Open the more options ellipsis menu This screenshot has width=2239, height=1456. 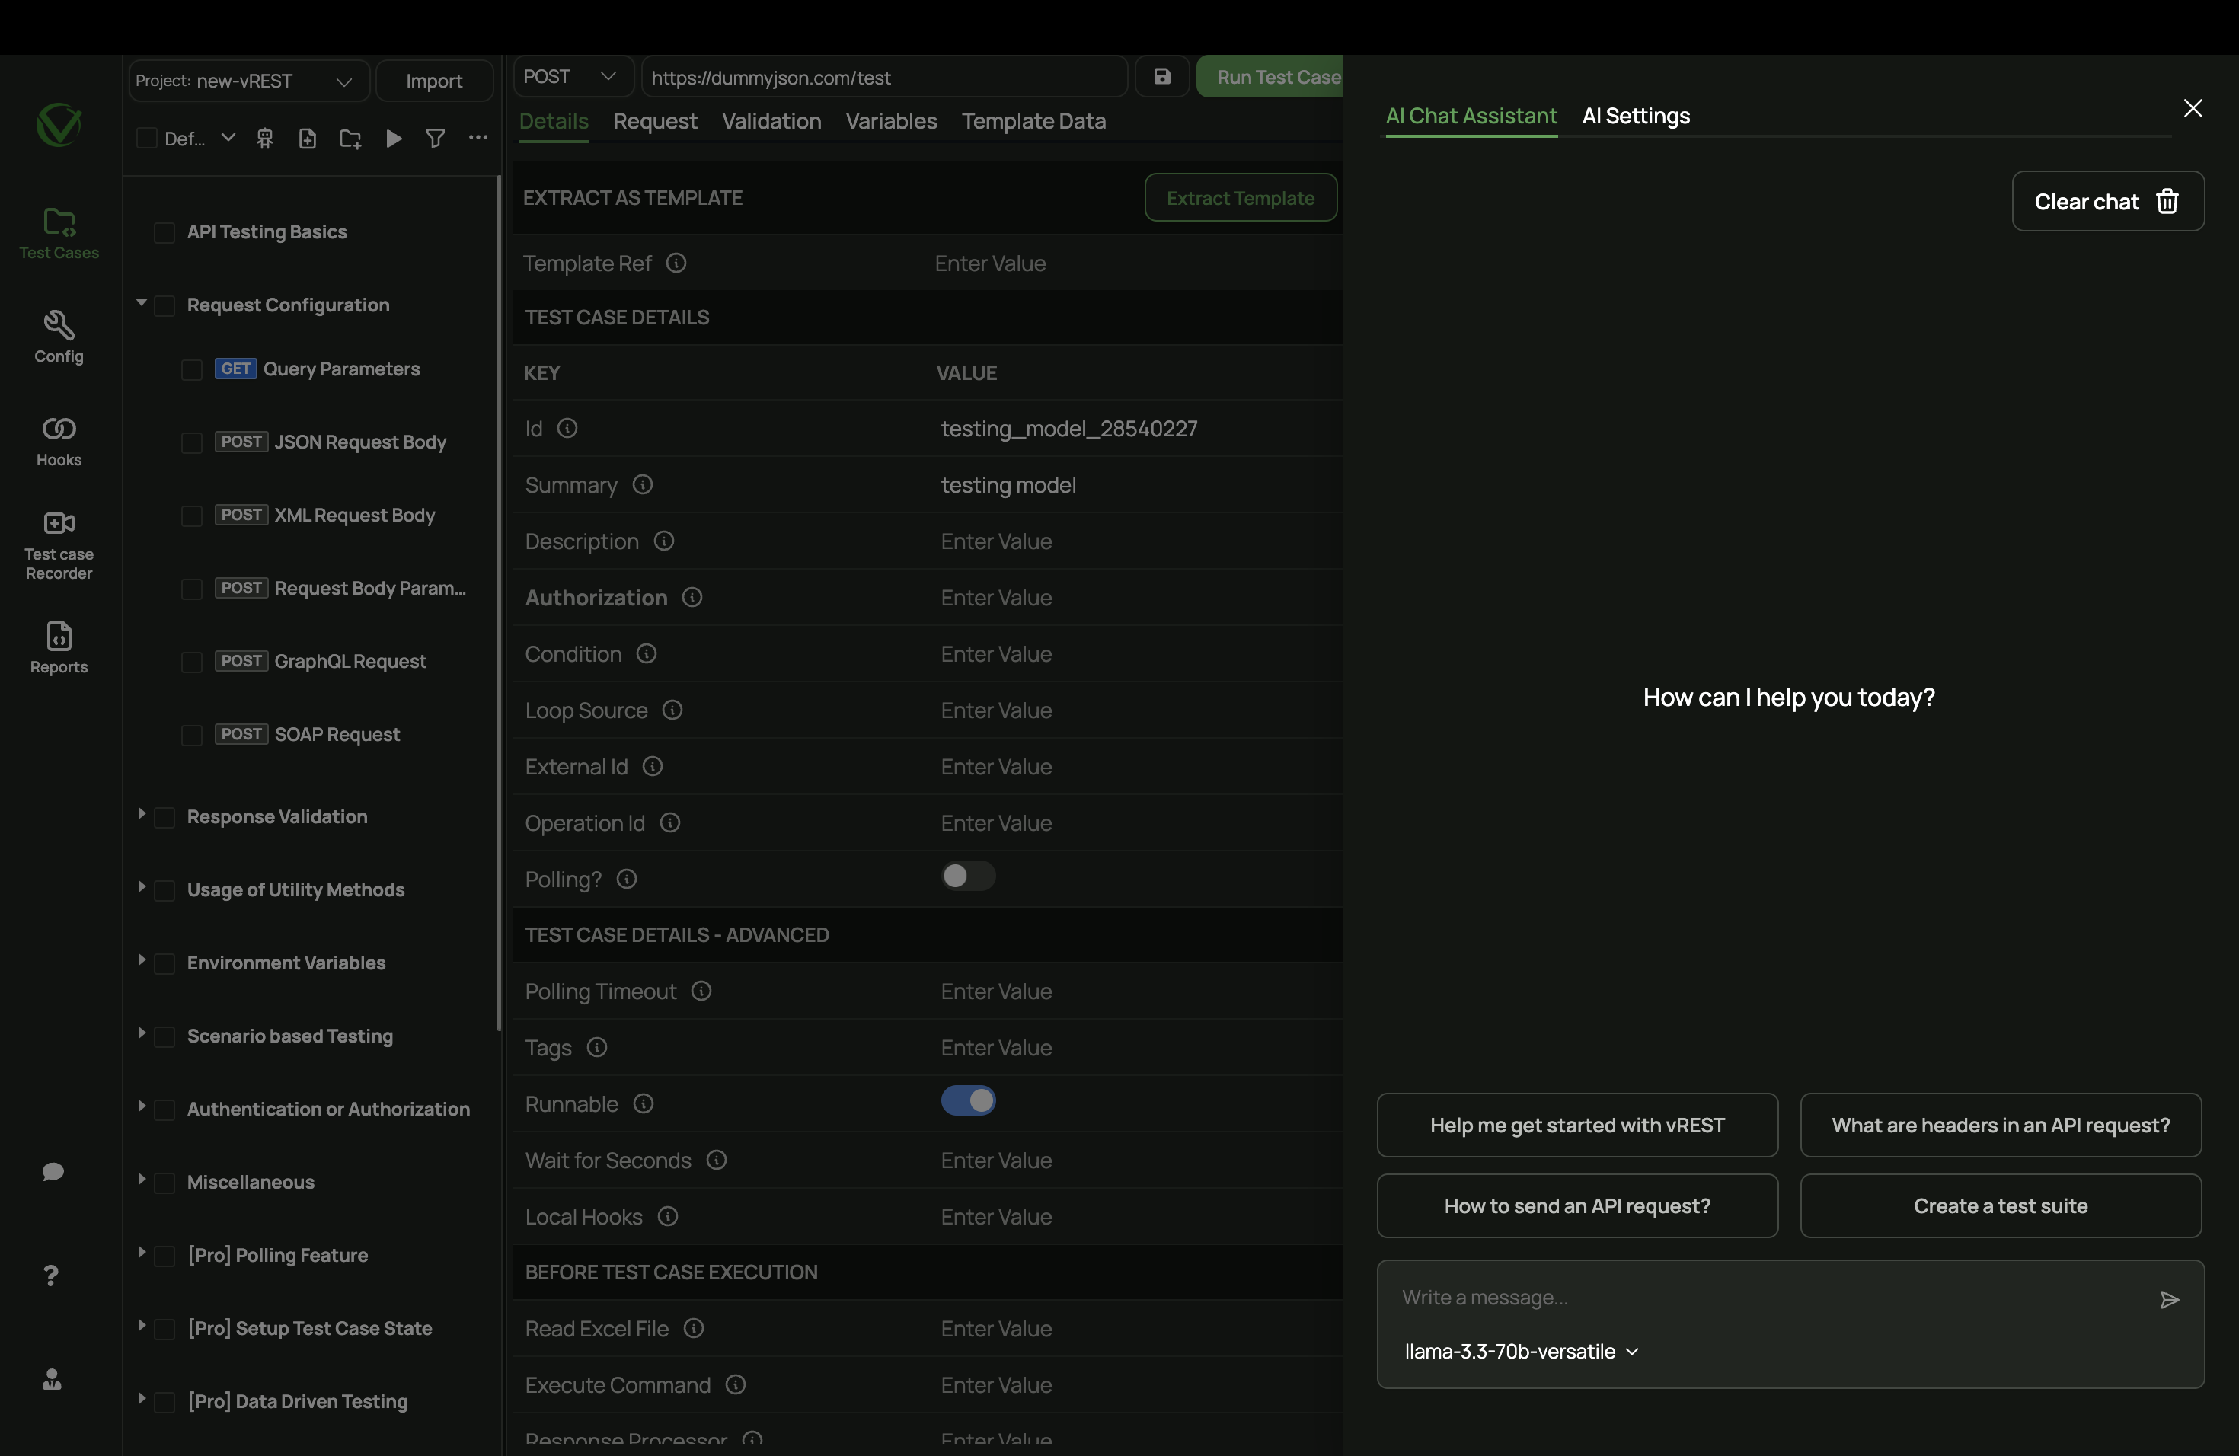[478, 137]
